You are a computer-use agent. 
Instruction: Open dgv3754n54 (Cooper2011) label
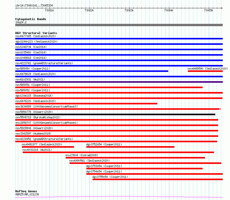tap(104, 171)
